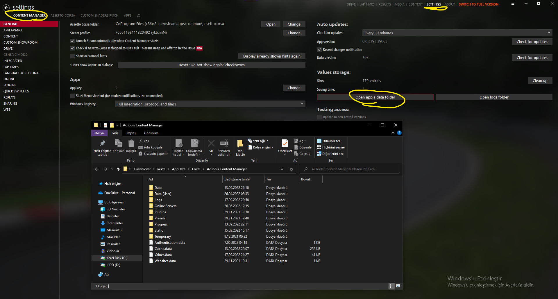Go up one folder level in Explorer

(118, 169)
